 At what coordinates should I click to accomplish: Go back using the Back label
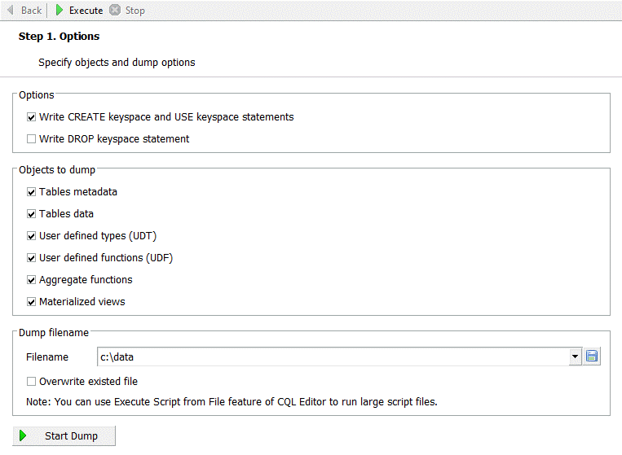coord(31,11)
